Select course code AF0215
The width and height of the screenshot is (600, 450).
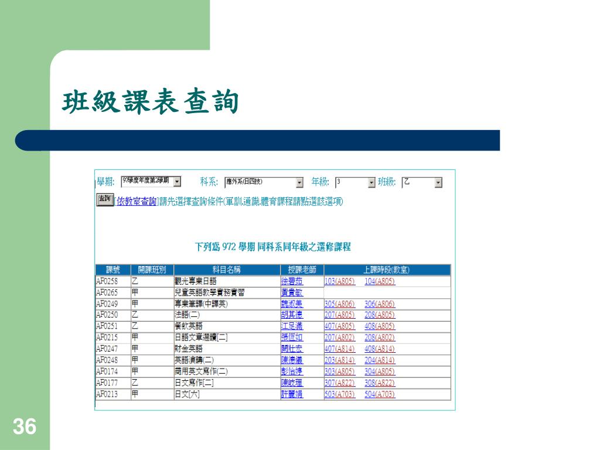coord(107,337)
